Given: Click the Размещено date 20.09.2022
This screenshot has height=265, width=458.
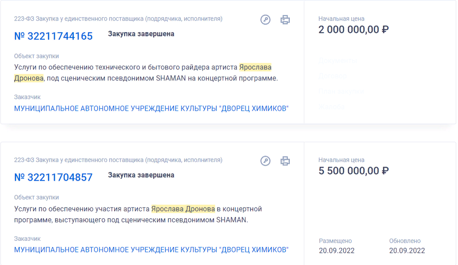Looking at the screenshot, I should pos(336,250).
